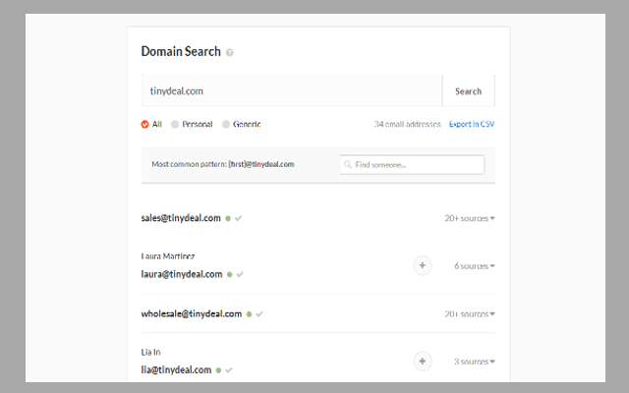Screen dimensions: 629x393
Task: Click the magnifier icon in Find someone field
Action: (348, 165)
